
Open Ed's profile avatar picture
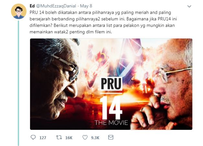[19, 11]
